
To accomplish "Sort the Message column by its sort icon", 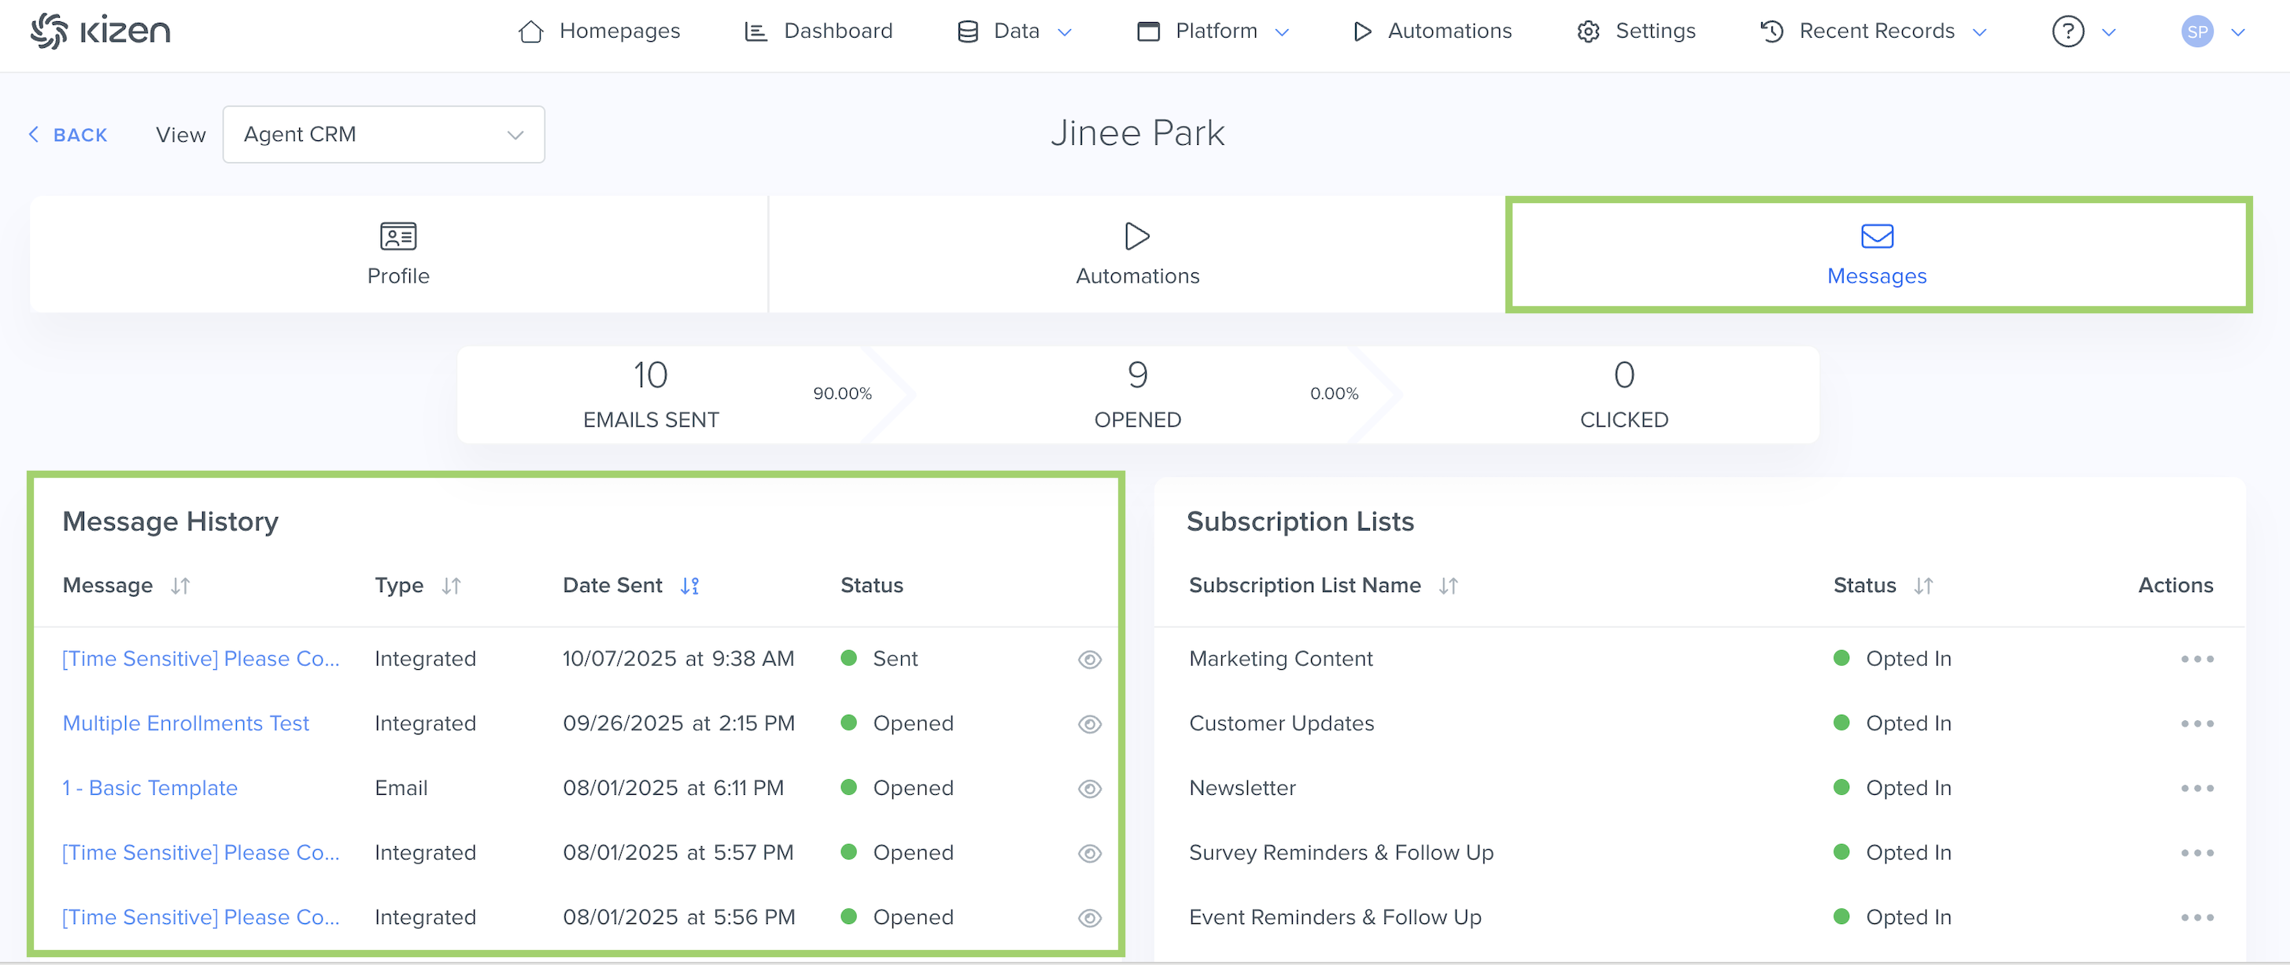I will click(x=180, y=586).
